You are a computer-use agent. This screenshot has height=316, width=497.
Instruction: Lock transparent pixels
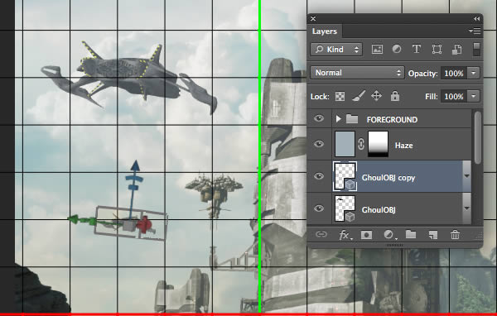tap(340, 96)
